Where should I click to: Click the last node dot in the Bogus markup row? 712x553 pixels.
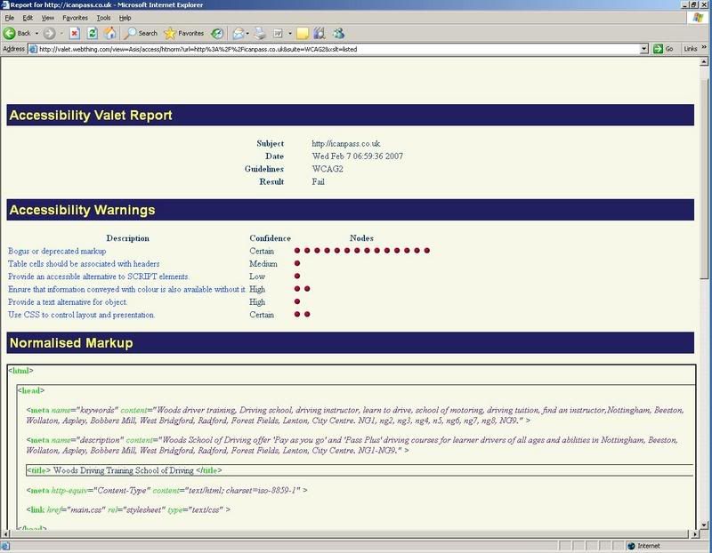pyautogui.click(x=427, y=251)
